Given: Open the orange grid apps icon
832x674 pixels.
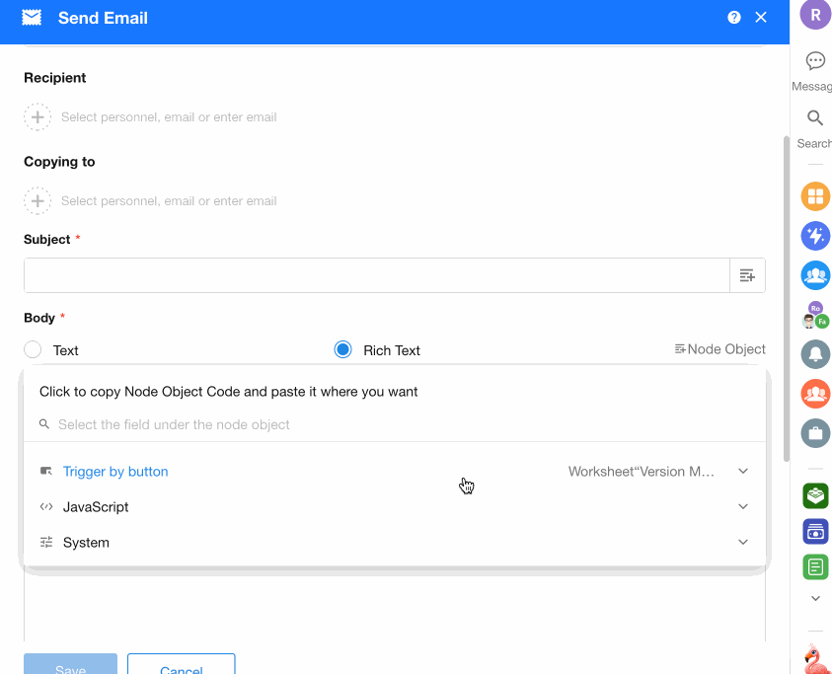Looking at the screenshot, I should 815,196.
